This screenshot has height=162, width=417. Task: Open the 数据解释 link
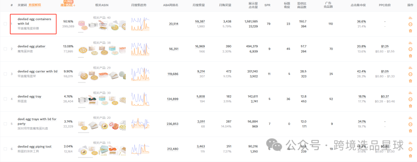tap(35, 5)
